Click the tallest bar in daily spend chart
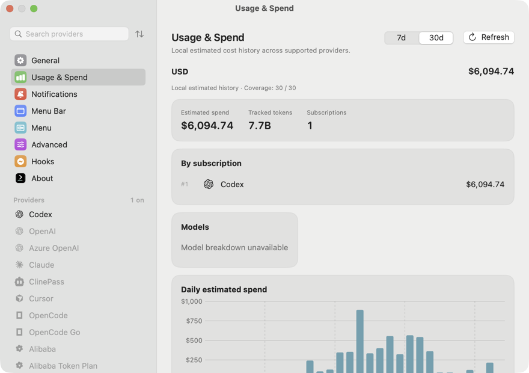The height and width of the screenshot is (373, 529). point(360,341)
